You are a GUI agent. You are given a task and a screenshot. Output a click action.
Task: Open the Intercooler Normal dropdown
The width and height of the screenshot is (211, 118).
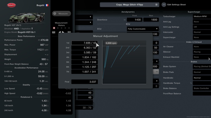click(x=202, y=32)
